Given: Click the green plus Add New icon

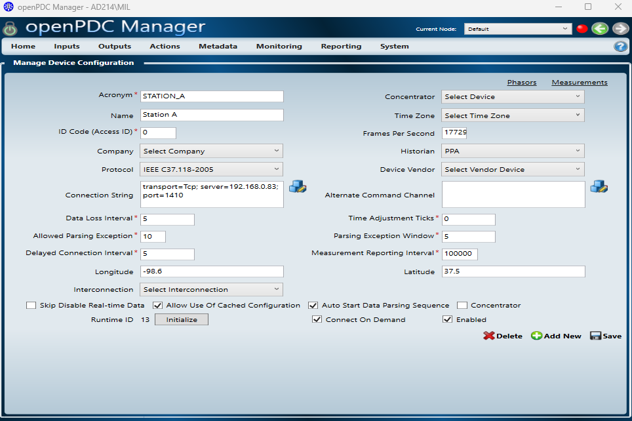Looking at the screenshot, I should click(x=536, y=336).
